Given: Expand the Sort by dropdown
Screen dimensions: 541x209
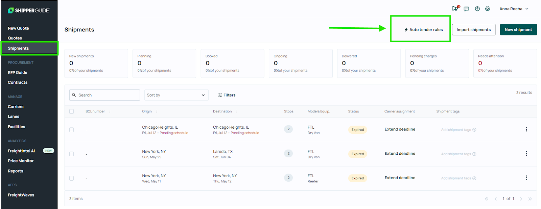Looking at the screenshot, I should (x=176, y=95).
